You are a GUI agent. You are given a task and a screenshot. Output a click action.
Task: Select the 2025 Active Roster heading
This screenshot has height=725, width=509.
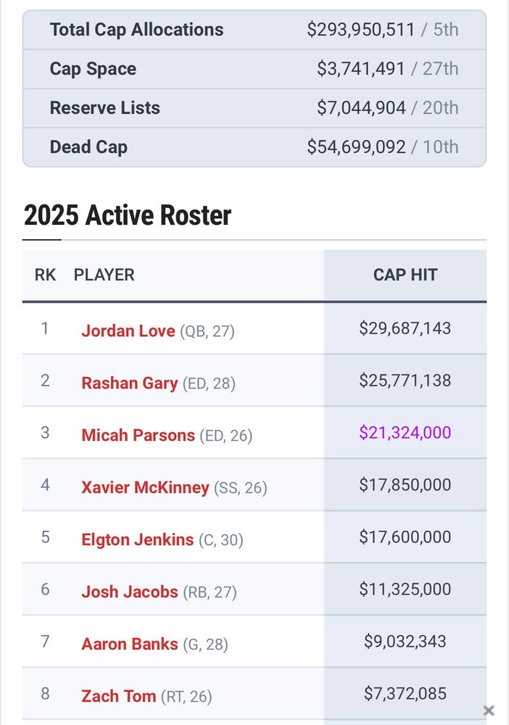[x=127, y=215]
